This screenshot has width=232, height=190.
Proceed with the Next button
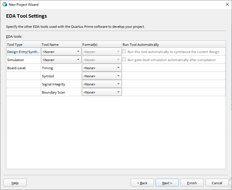tap(167, 183)
